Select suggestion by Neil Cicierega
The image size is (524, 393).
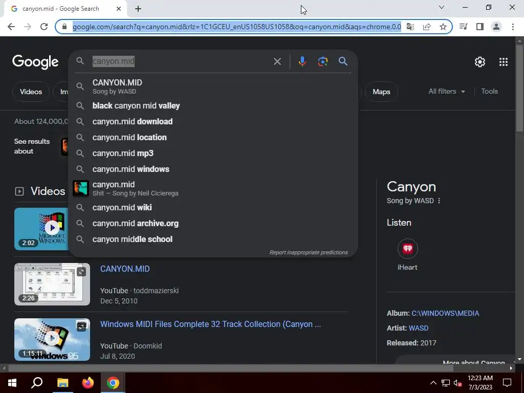pyautogui.click(x=213, y=188)
